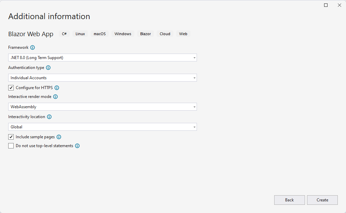Uncheck Configure for HTTPS checkbox
Screen dimensions: 346x213
tap(11, 88)
